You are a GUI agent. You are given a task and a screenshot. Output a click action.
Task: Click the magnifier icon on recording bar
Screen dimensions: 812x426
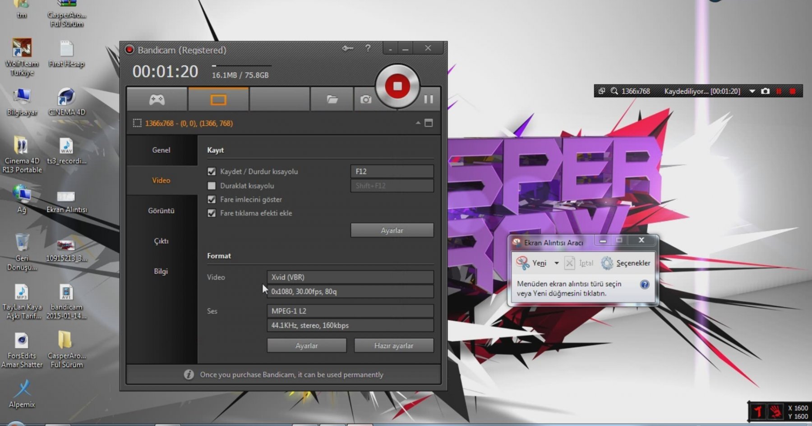[614, 91]
